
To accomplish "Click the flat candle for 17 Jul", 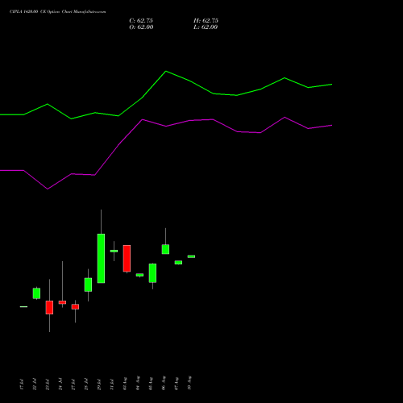I will 23,306.
